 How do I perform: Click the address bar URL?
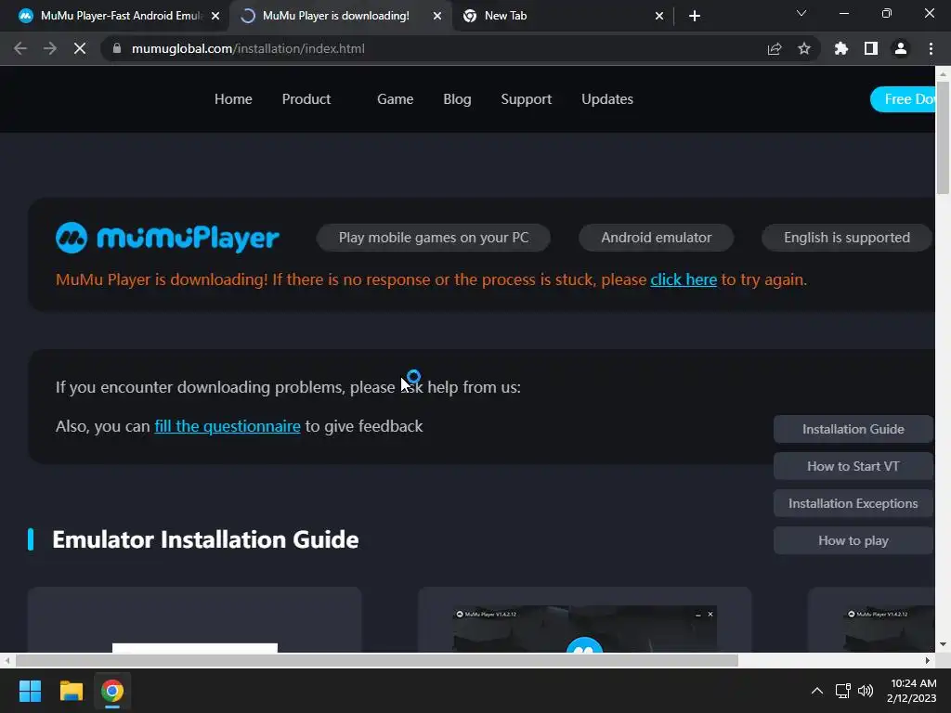(248, 48)
